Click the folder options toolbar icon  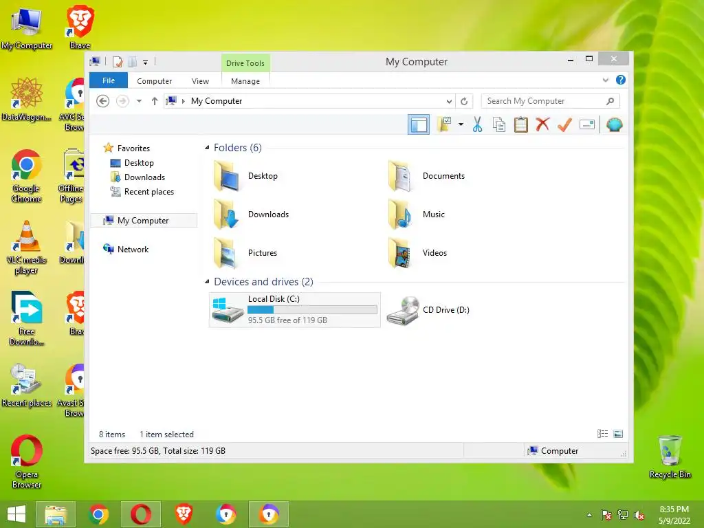[x=445, y=124]
